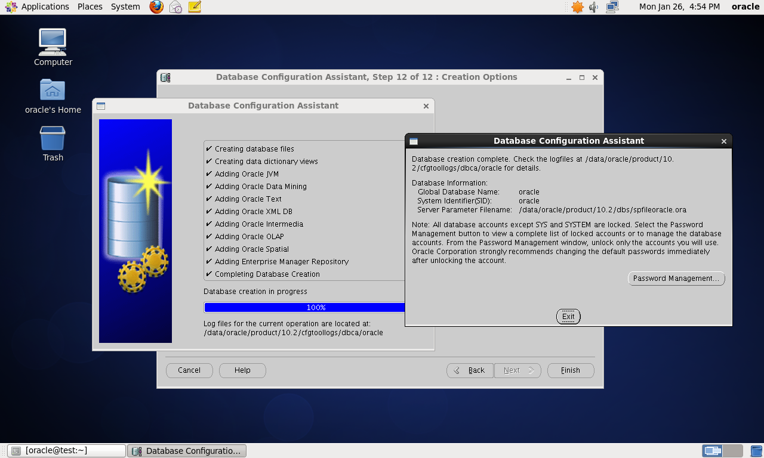Click the disabled Next button

517,370
